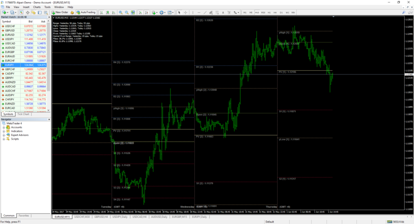Select the Horizontal Line drawing tool

coord(199,12)
